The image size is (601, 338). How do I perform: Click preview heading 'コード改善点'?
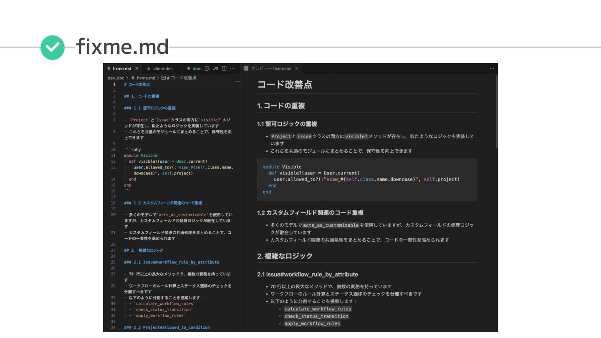click(x=285, y=84)
